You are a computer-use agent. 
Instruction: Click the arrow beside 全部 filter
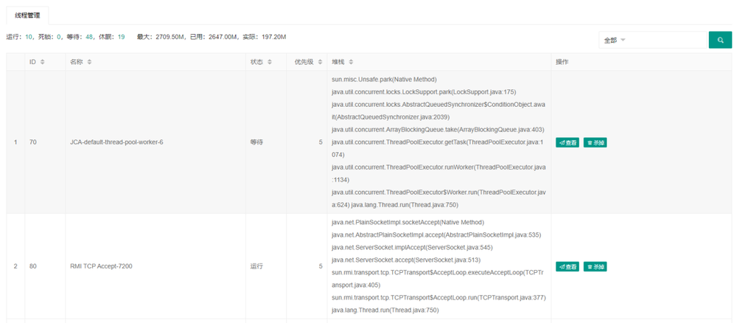[623, 40]
